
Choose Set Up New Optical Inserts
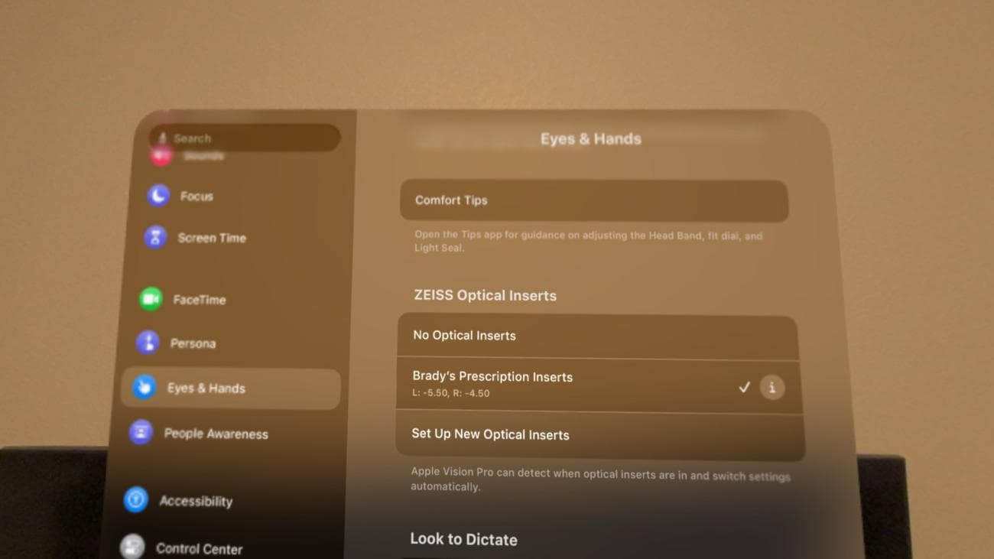pos(490,434)
